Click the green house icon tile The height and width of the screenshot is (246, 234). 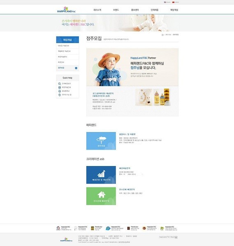click(x=101, y=196)
